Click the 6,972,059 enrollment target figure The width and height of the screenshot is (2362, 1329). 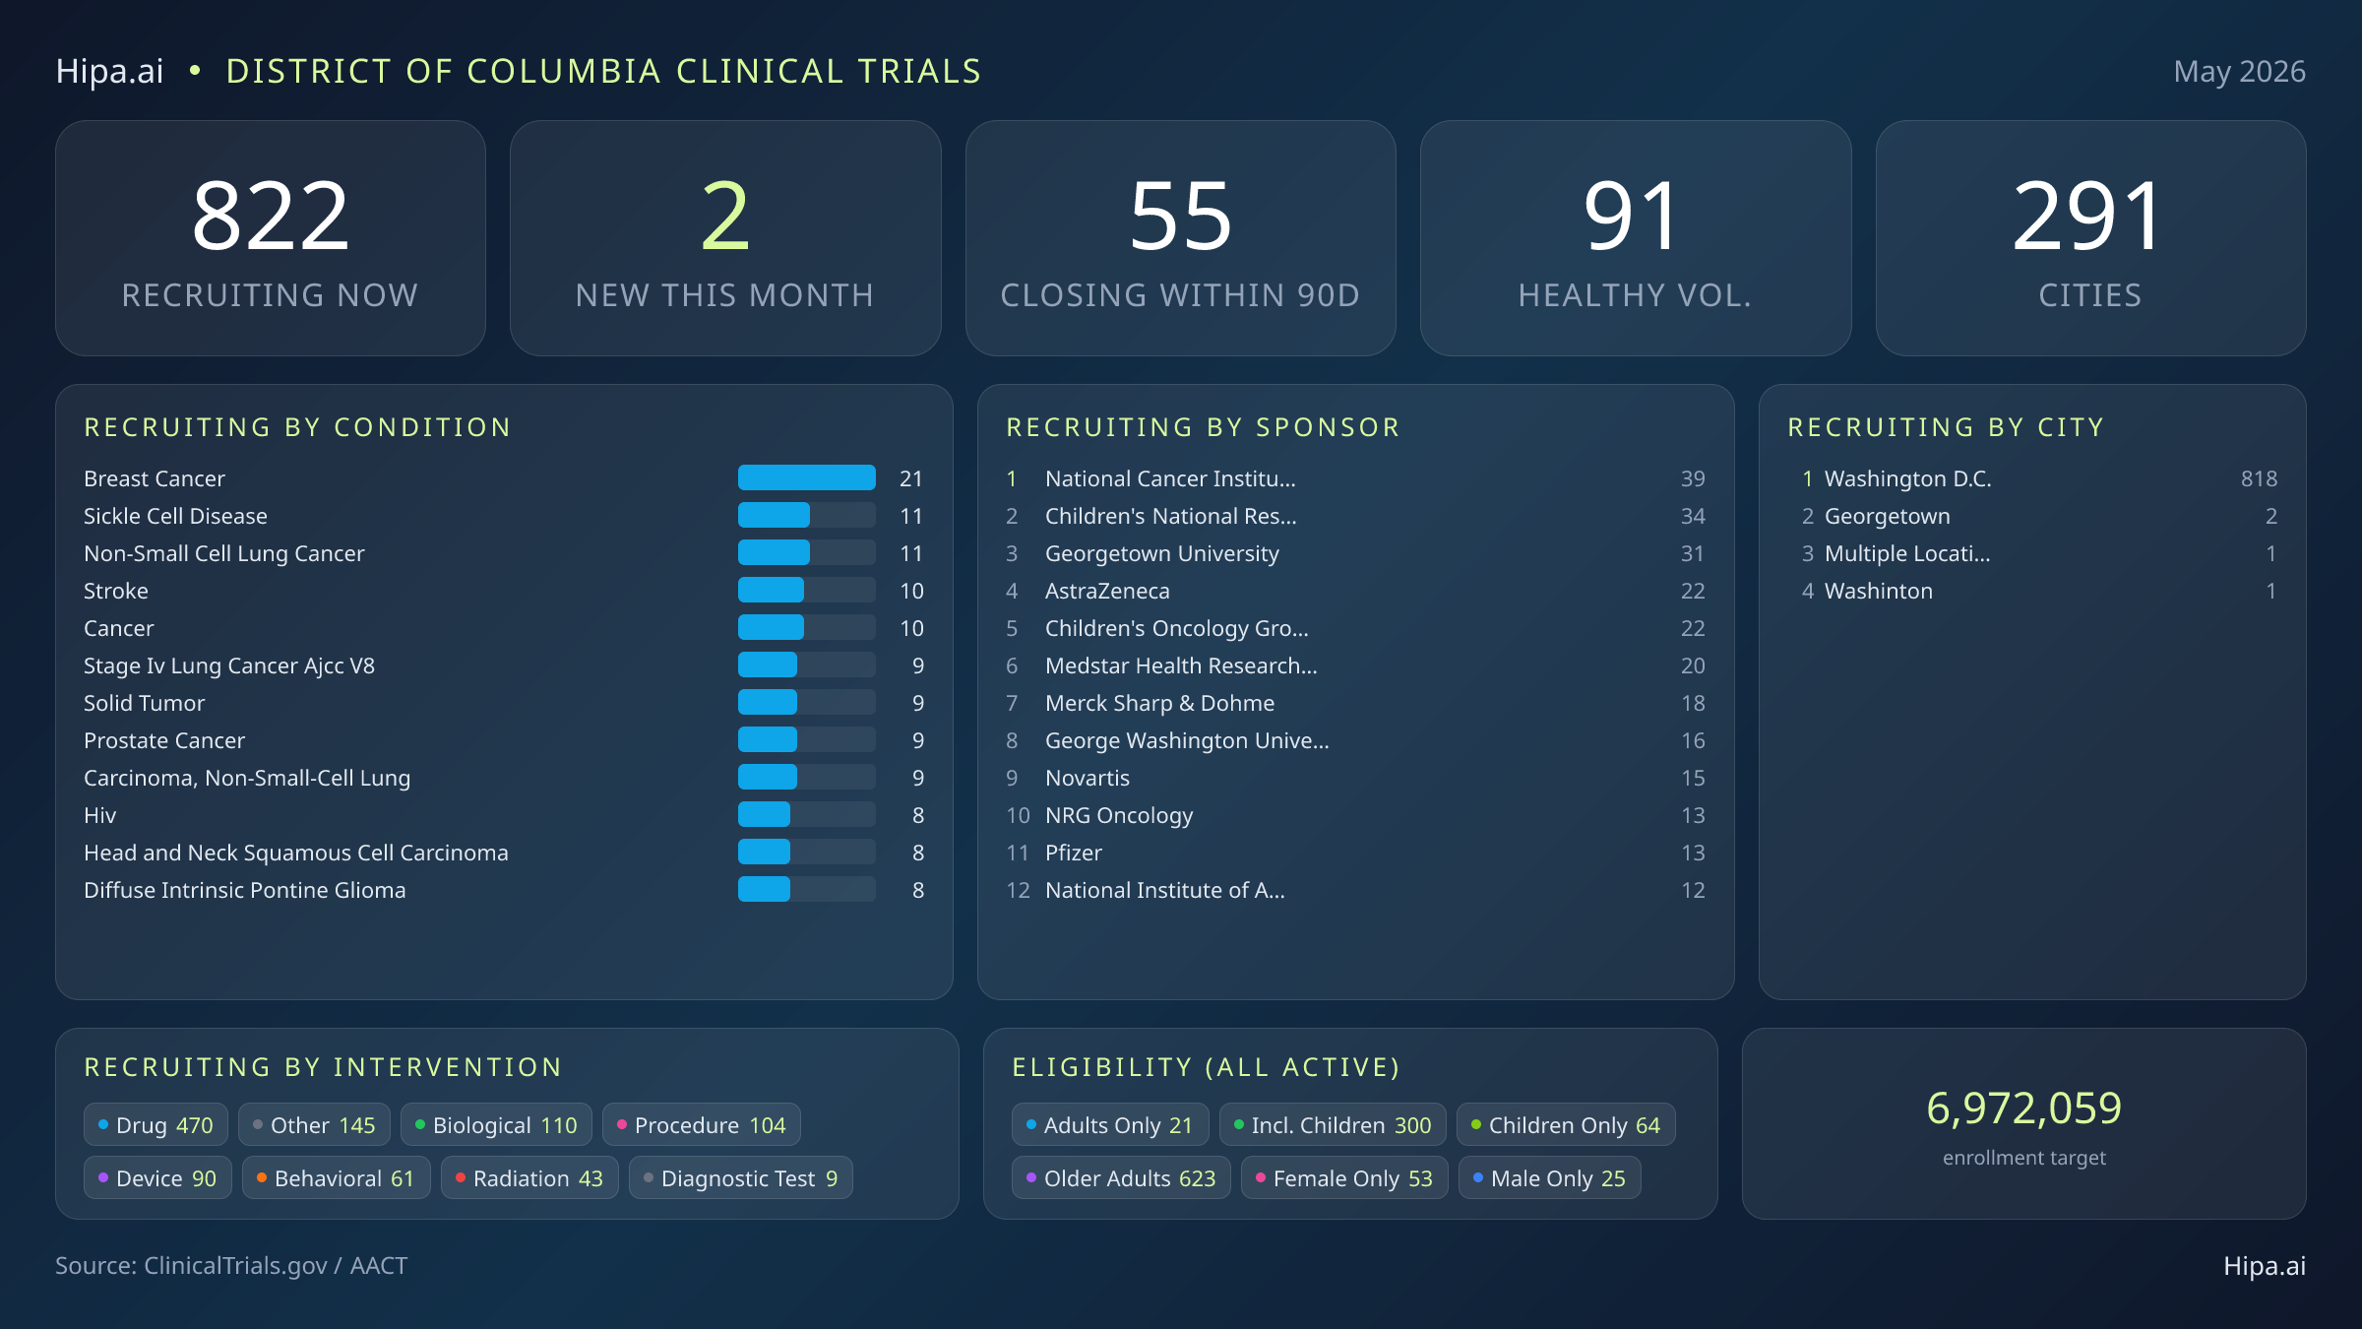[x=2023, y=1108]
